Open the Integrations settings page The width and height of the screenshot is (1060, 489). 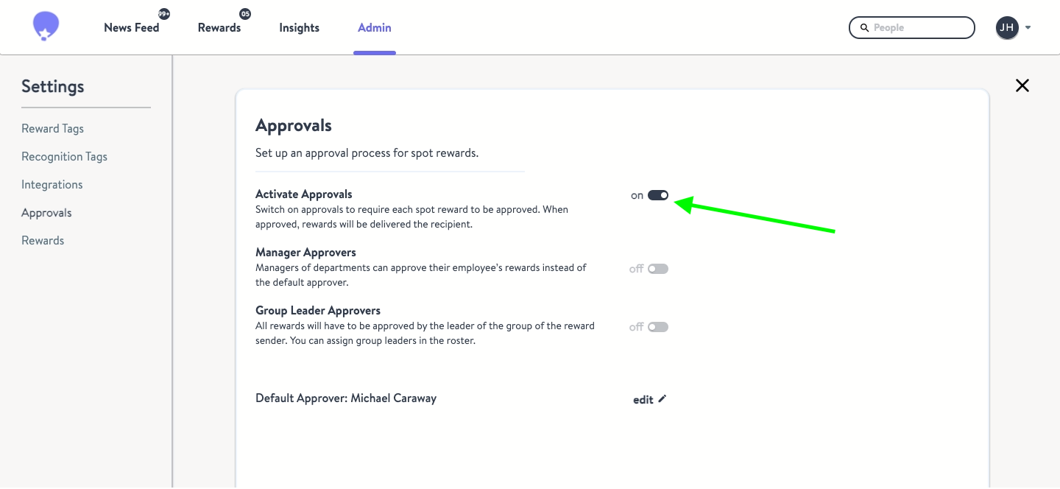pos(52,185)
